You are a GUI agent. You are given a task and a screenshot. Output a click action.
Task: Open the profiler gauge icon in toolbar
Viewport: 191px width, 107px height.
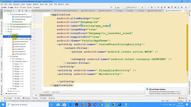click(158, 7)
